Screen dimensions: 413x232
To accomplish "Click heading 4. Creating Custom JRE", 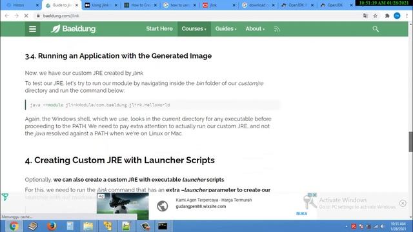I will (120, 160).
